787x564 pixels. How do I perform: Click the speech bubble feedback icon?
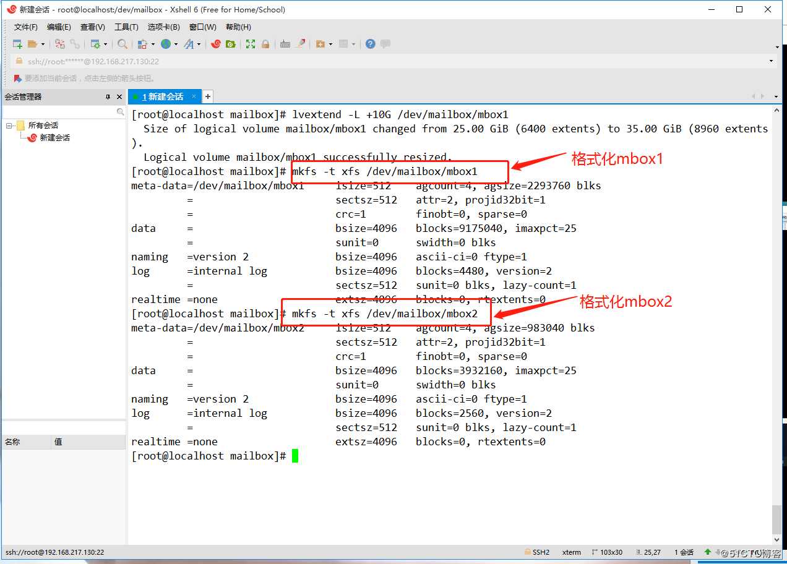(385, 44)
